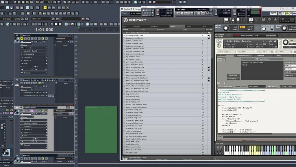Screen dimensions: 296x167
Task: Open the Roland RD - Canal 1 input dropdown on Piste 19
Action: click(34, 51)
